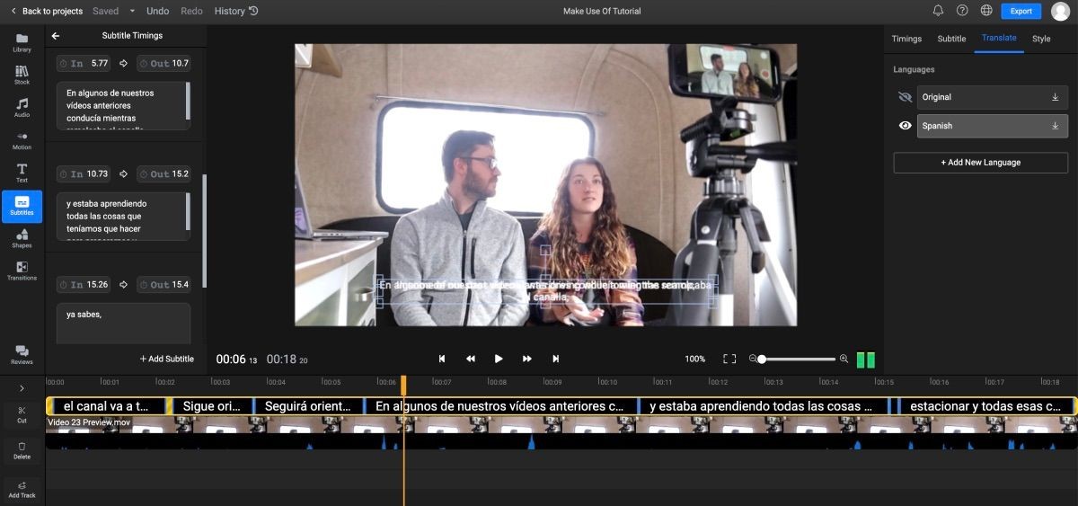1078x506 pixels.
Task: Click Back to projects
Action: (x=47, y=11)
